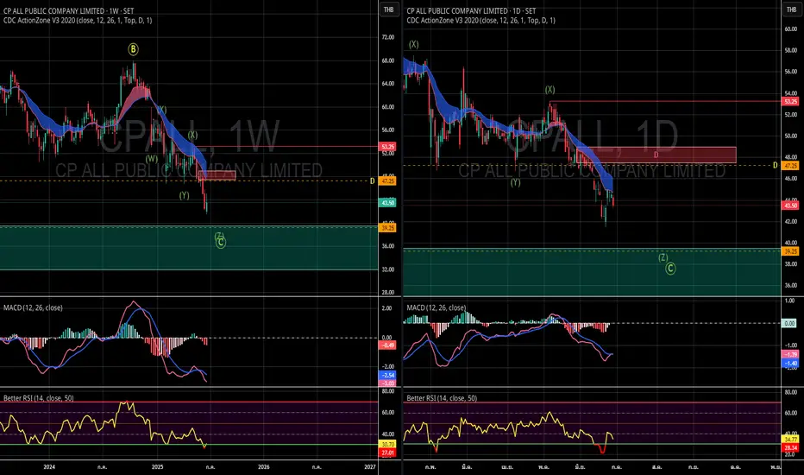Viewport: 804px width, 475px height.
Task: Click the 53.25 price label on weekly axis
Action: (x=387, y=147)
